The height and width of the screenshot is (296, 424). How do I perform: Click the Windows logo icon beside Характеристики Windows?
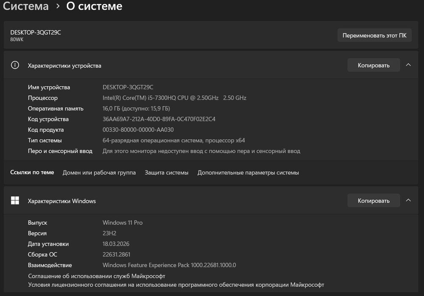coord(15,200)
